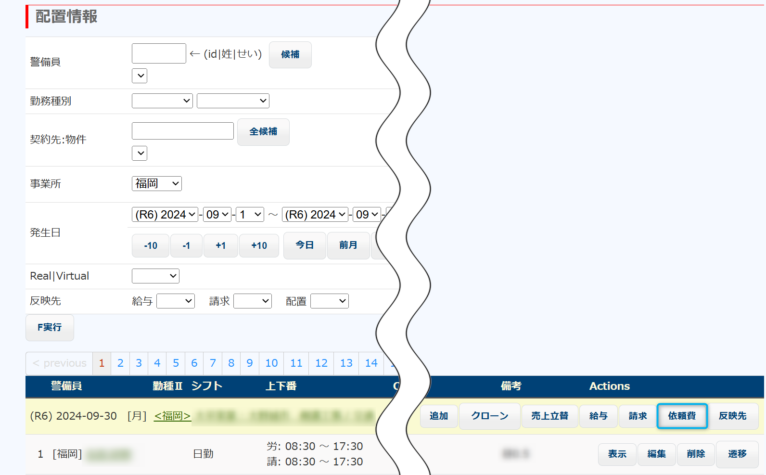Open the 給与 reflection dropdown
Image resolution: width=766 pixels, height=475 pixels.
[x=175, y=301]
